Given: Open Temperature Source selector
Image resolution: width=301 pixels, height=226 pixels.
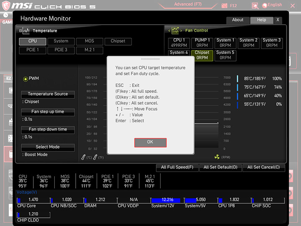Looking at the screenshot, I should (x=48, y=94).
